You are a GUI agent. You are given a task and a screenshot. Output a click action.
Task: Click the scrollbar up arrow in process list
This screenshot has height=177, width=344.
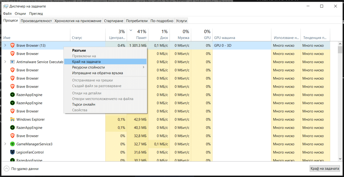(x=340, y=44)
